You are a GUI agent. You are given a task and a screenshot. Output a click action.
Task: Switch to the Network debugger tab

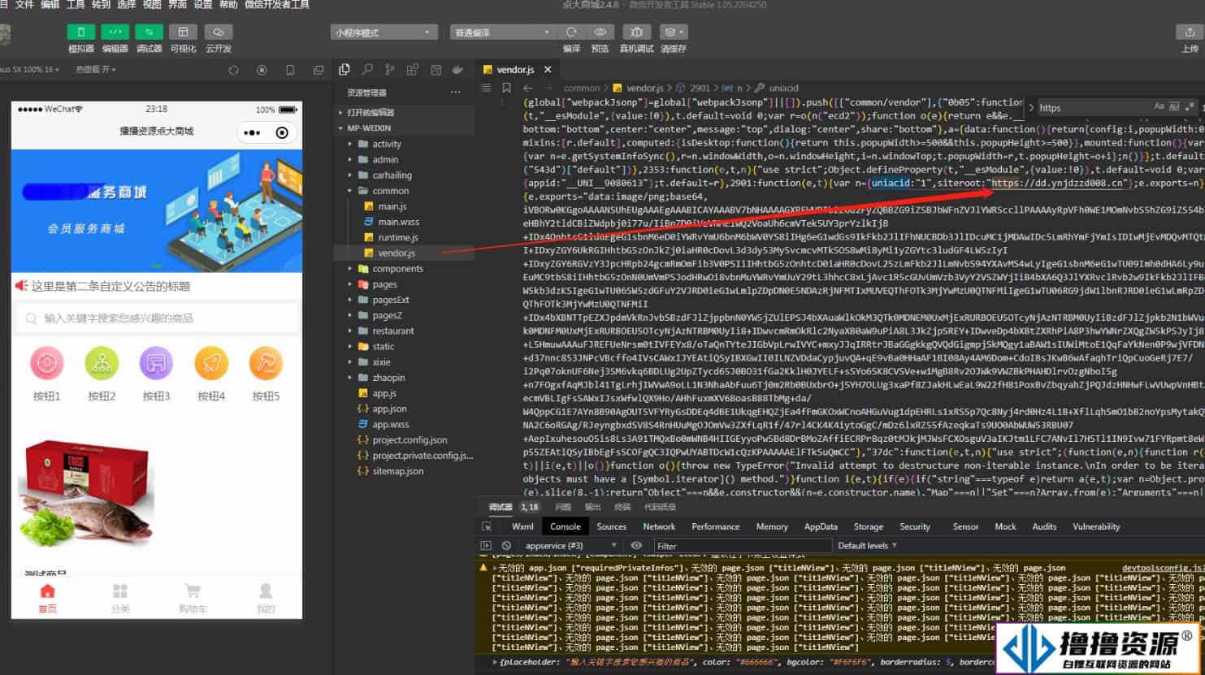tap(659, 526)
